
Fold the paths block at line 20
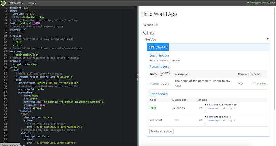(8, 67)
